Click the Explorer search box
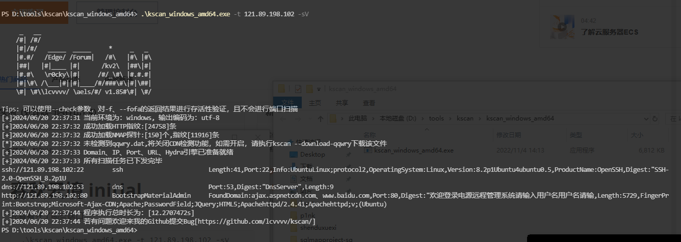The width and height of the screenshot is (681, 242). 674,118
